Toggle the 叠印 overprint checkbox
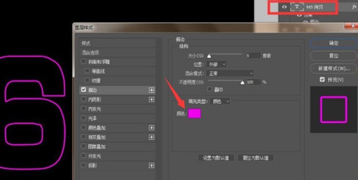This screenshot has height=180, width=358. coord(210,89)
